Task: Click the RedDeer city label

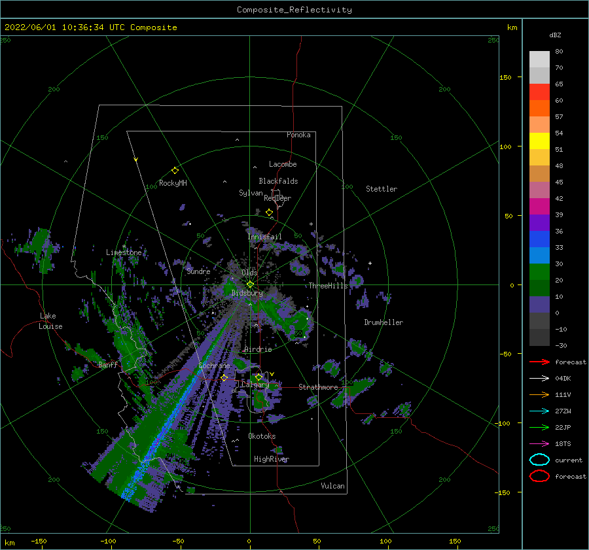Action: coord(277,198)
